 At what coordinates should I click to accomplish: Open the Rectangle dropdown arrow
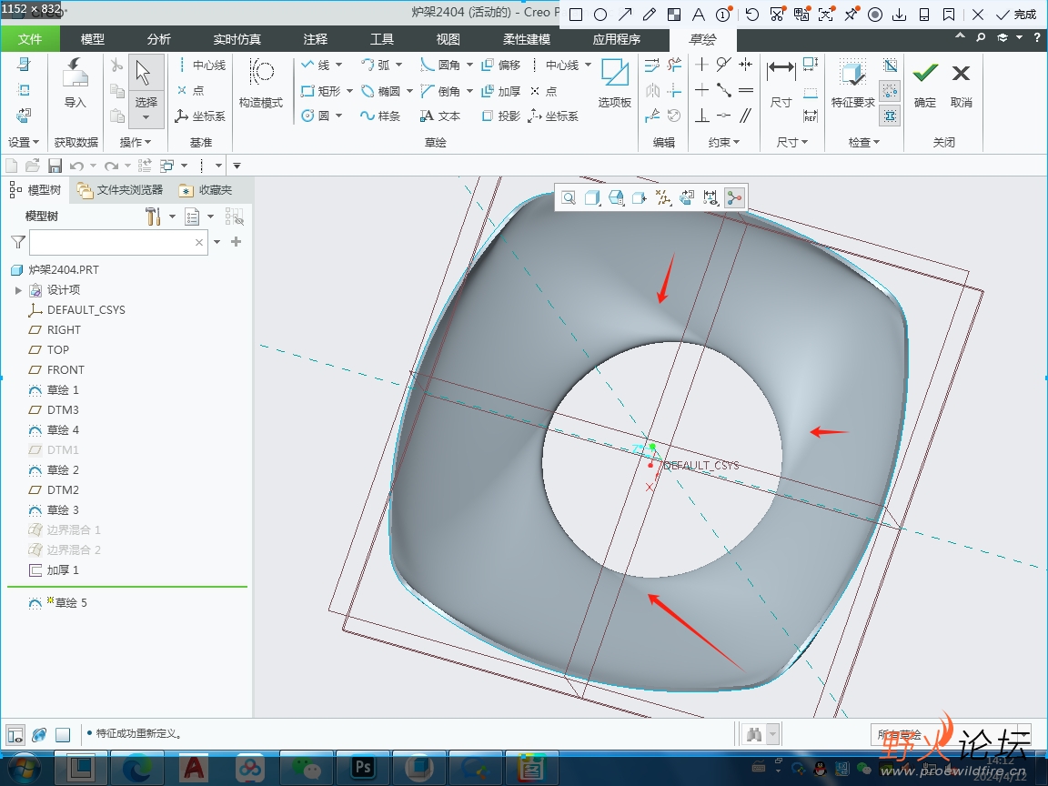349,90
